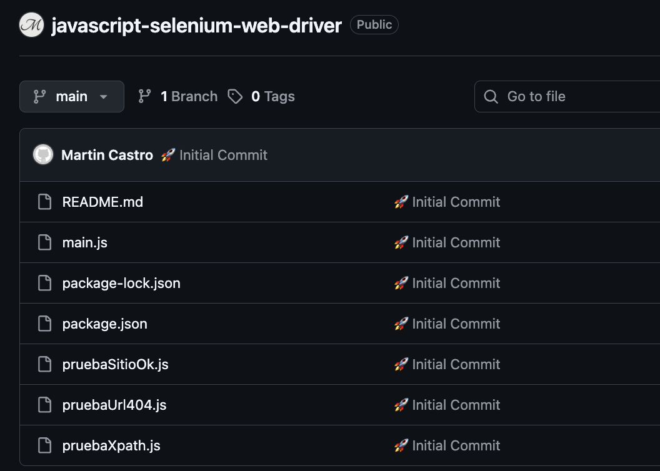Click the branch icon next to 1 Branch
Screen dimensions: 660x471
[145, 96]
